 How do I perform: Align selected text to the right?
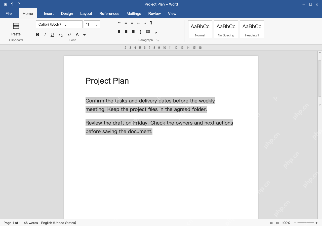tap(133, 32)
